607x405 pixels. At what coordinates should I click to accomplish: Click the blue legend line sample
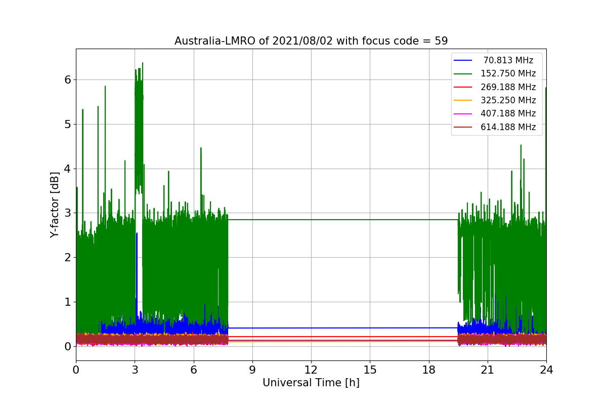463,61
